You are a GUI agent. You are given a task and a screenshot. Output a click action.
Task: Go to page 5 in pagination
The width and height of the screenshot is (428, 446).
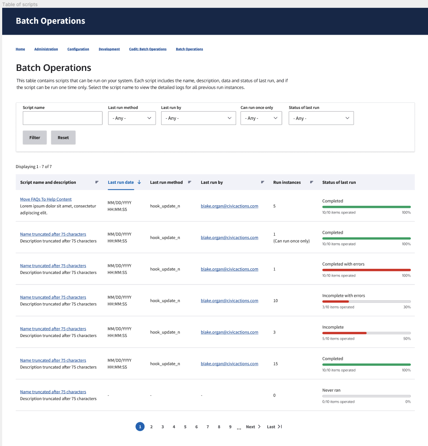(x=185, y=427)
